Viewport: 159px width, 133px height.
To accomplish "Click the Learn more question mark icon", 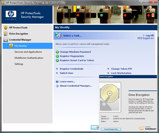I will (x=57, y=82).
